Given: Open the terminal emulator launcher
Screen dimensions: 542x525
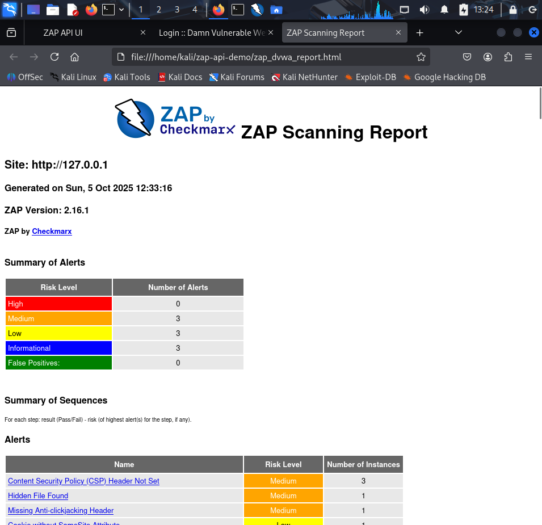Looking at the screenshot, I should (x=108, y=10).
